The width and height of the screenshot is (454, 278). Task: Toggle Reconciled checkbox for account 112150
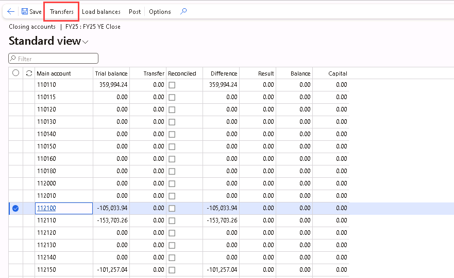(172, 270)
